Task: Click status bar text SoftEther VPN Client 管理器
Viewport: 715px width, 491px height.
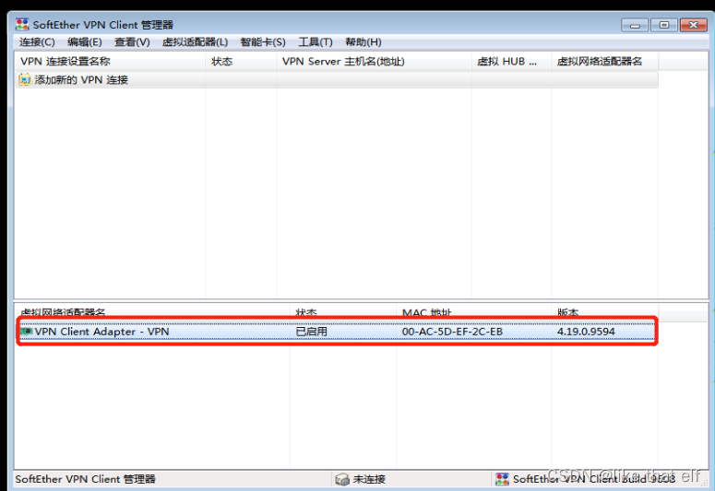Action: click(x=85, y=479)
